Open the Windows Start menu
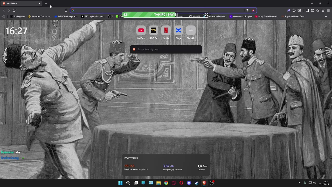Viewport: 332px width, 187px height. 120,183
